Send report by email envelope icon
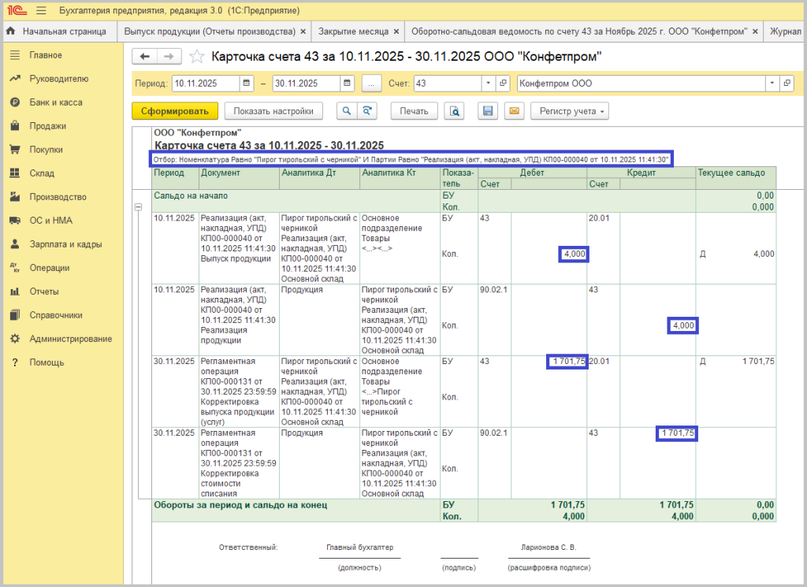The width and height of the screenshot is (807, 587). [x=514, y=111]
